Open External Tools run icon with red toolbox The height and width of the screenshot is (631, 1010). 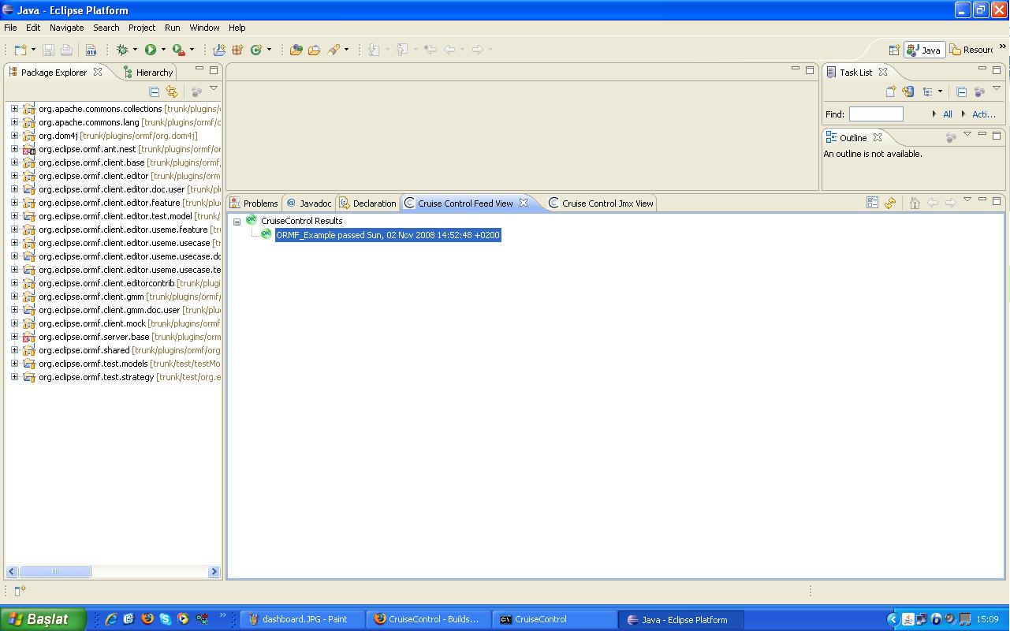pos(179,50)
